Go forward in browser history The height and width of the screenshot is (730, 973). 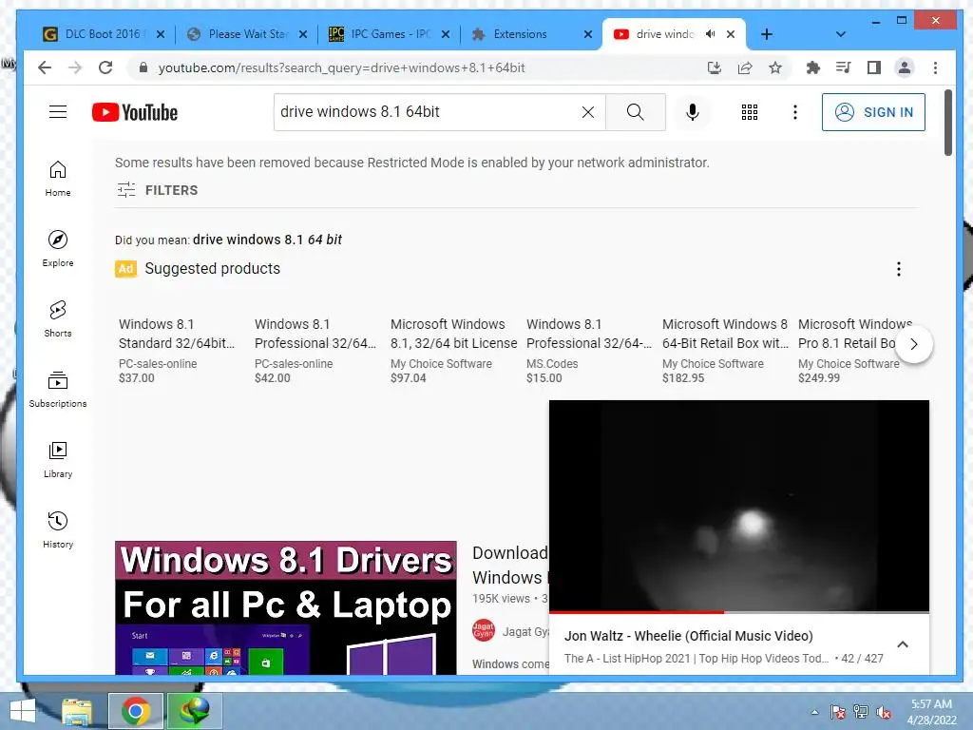coord(75,67)
